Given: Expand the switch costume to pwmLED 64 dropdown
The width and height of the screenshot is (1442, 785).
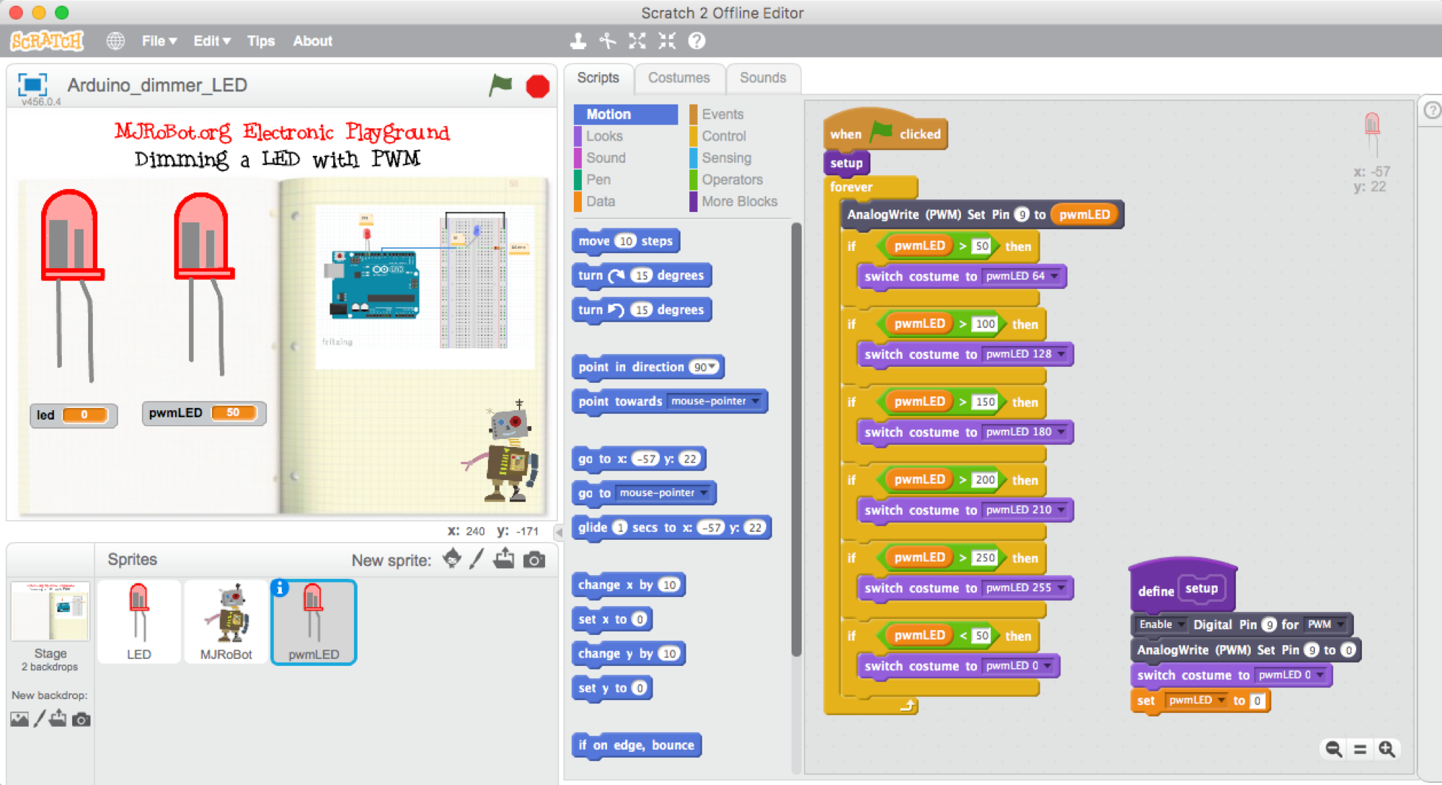Looking at the screenshot, I should pos(1055,276).
